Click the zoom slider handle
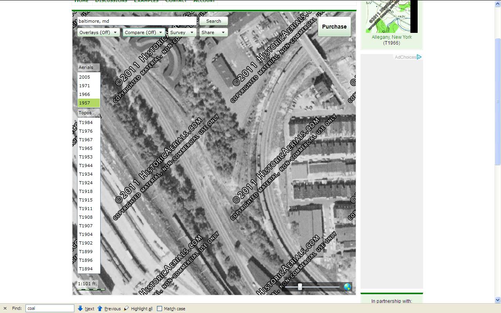501x313 pixels. tap(300, 287)
